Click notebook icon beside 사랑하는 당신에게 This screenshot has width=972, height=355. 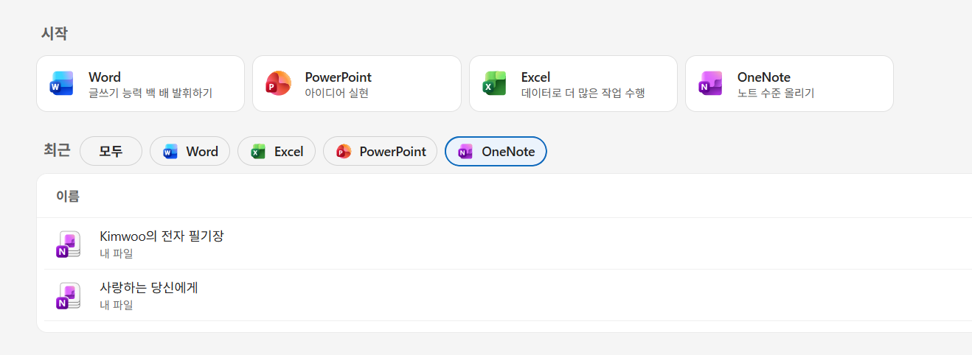coord(68,295)
